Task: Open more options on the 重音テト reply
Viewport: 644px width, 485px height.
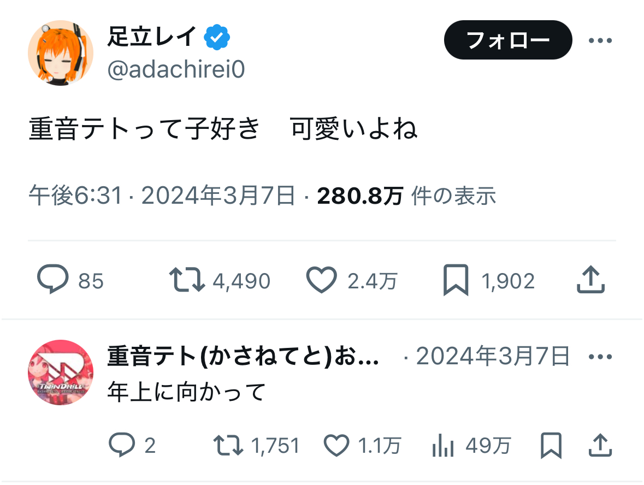Action: 601,357
